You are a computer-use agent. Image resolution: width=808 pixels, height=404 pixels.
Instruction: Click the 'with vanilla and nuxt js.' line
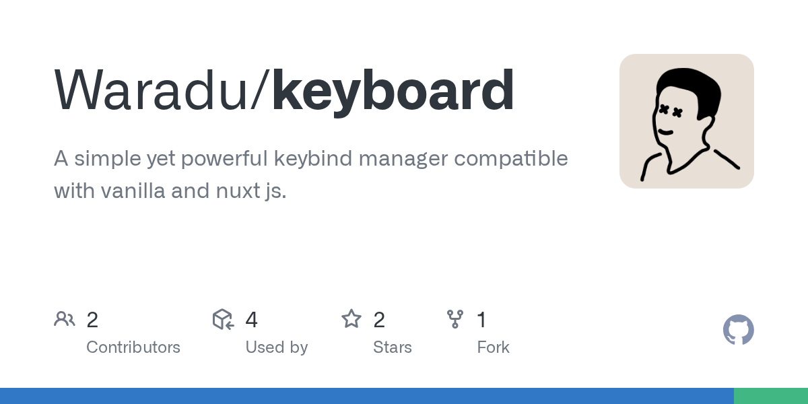click(170, 191)
